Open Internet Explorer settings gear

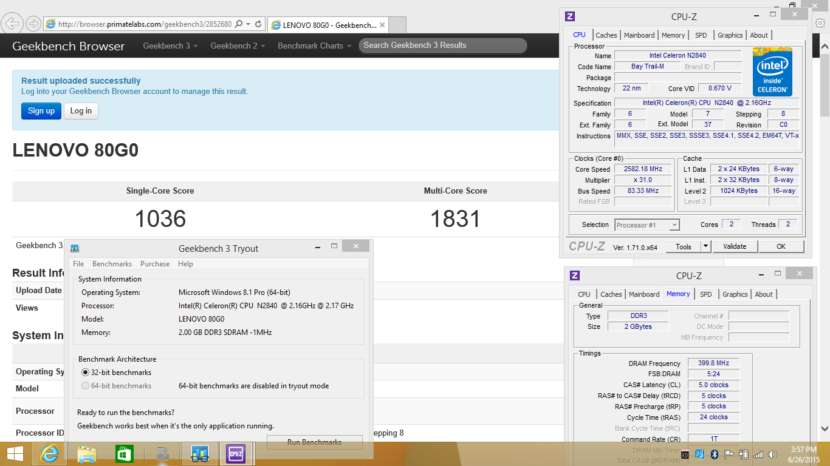click(821, 23)
